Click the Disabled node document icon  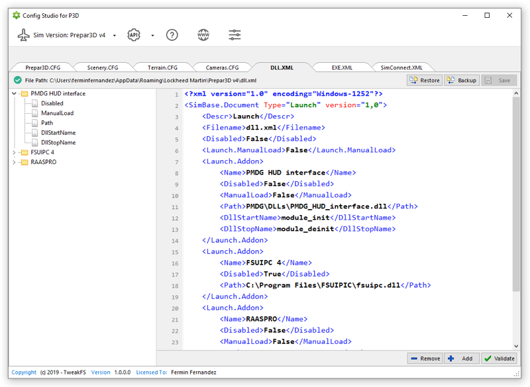coord(35,104)
